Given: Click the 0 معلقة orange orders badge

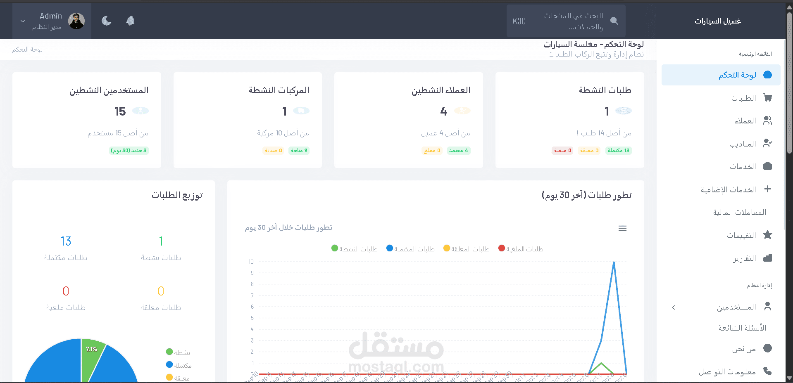Looking at the screenshot, I should [x=589, y=151].
